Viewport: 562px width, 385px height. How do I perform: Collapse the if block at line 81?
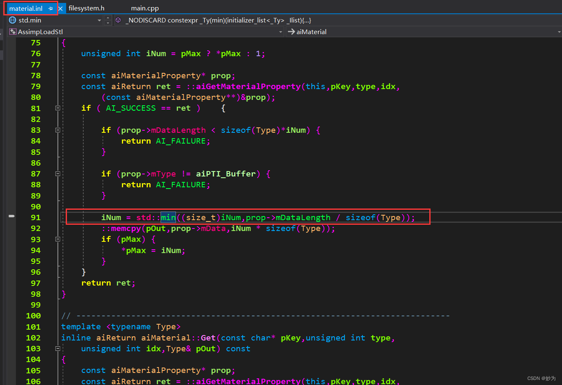(58, 108)
